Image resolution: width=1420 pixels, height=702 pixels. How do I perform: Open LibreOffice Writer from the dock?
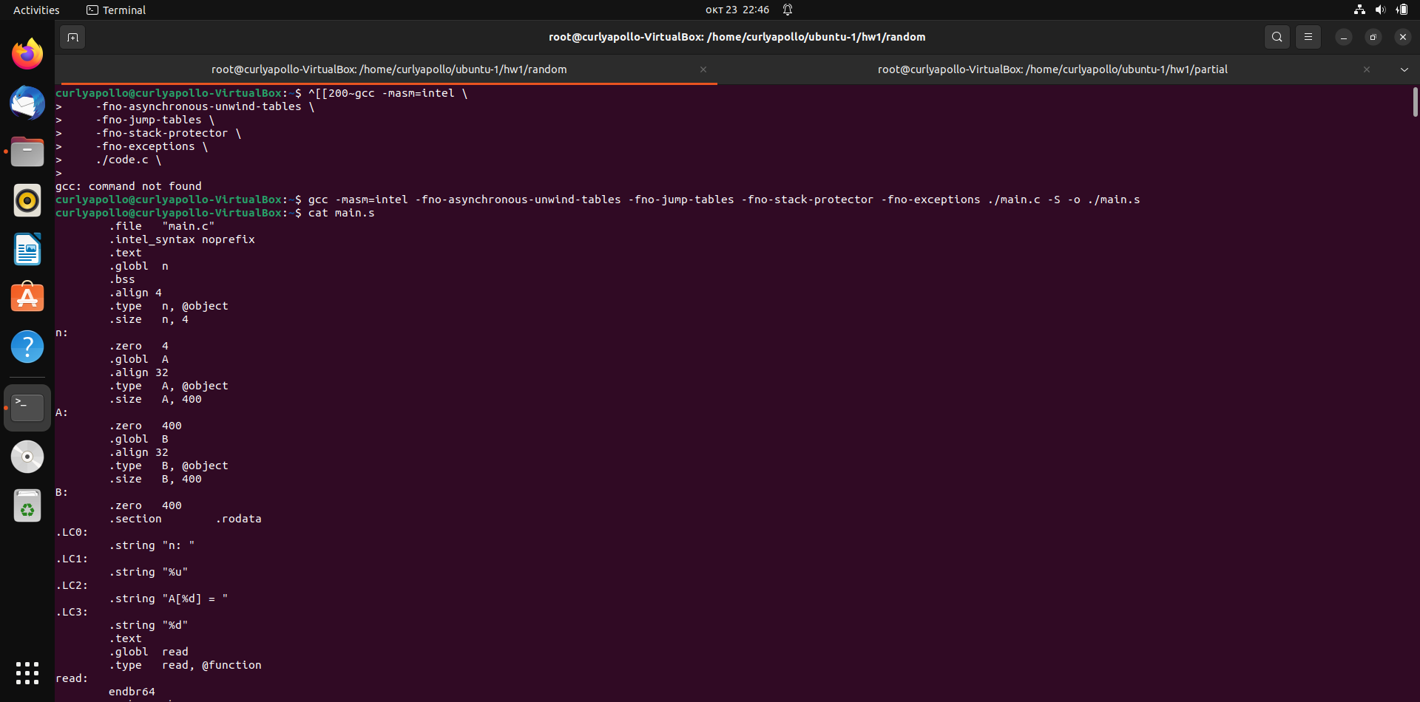pos(27,250)
